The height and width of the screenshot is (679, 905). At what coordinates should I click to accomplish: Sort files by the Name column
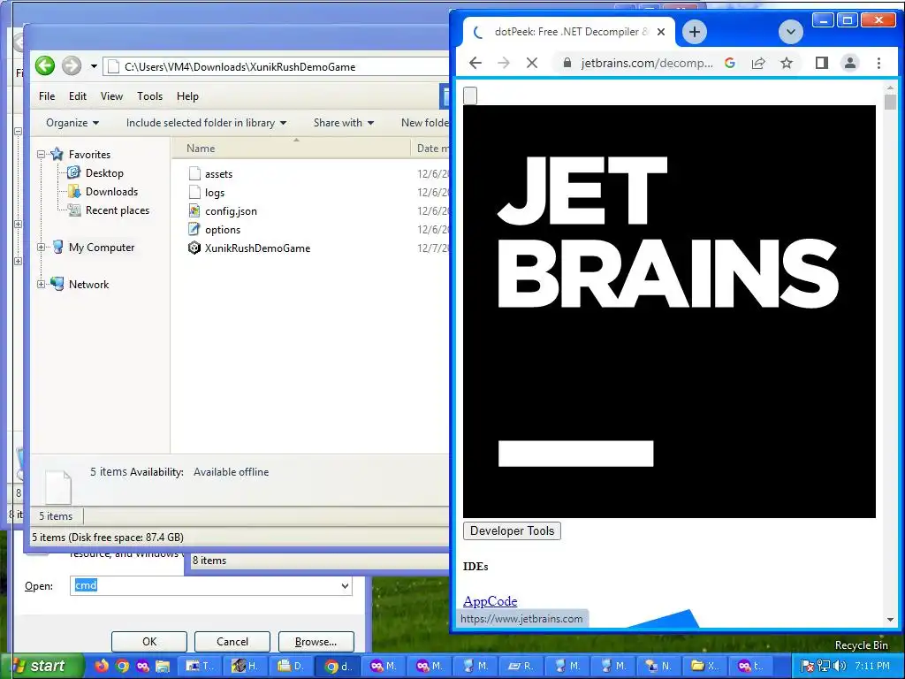pyautogui.click(x=201, y=149)
